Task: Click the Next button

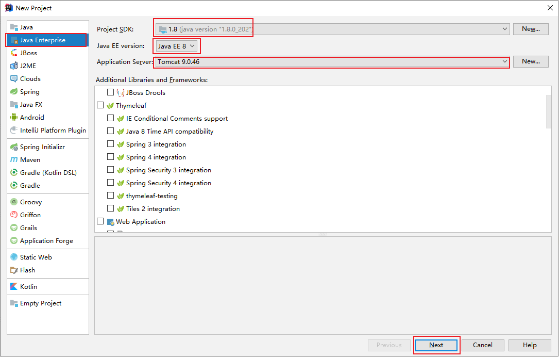Action: 436,345
